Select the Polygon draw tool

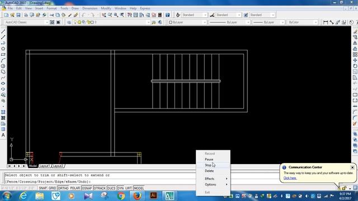[x=3, y=49]
